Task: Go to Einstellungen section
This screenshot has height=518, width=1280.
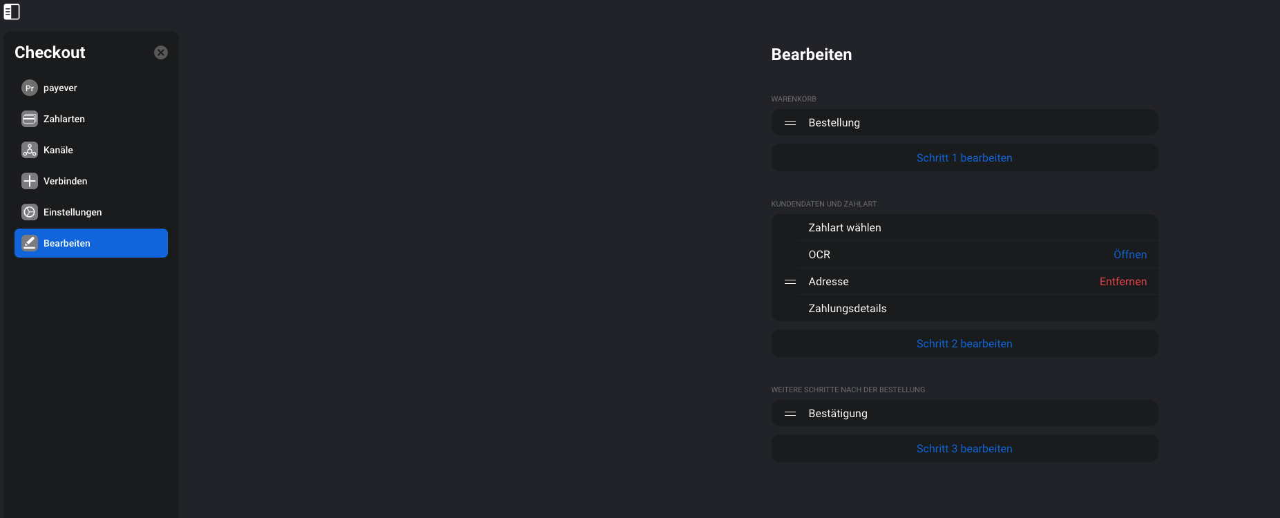Action: pos(91,212)
